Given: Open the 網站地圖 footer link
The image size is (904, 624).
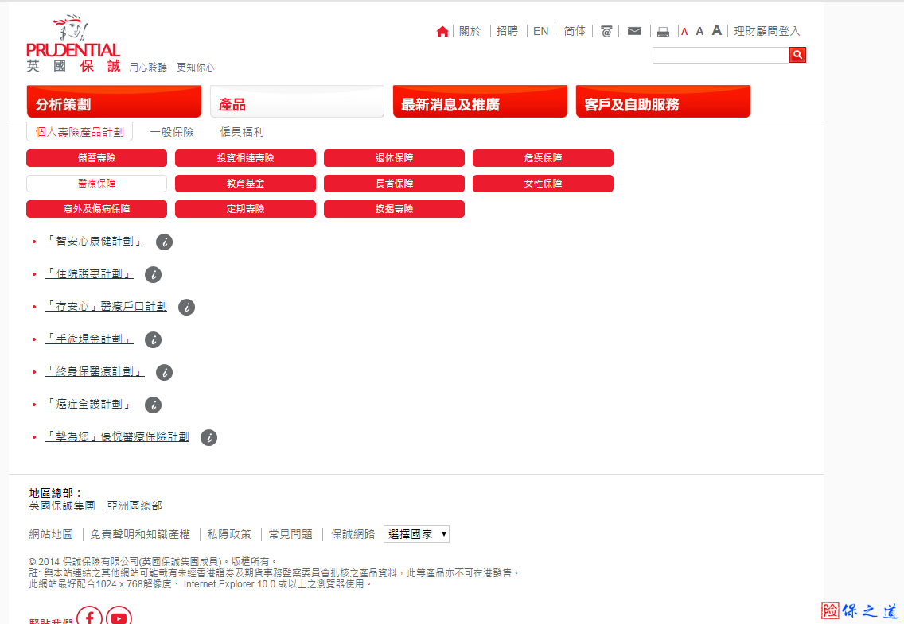Looking at the screenshot, I should click(x=51, y=535).
